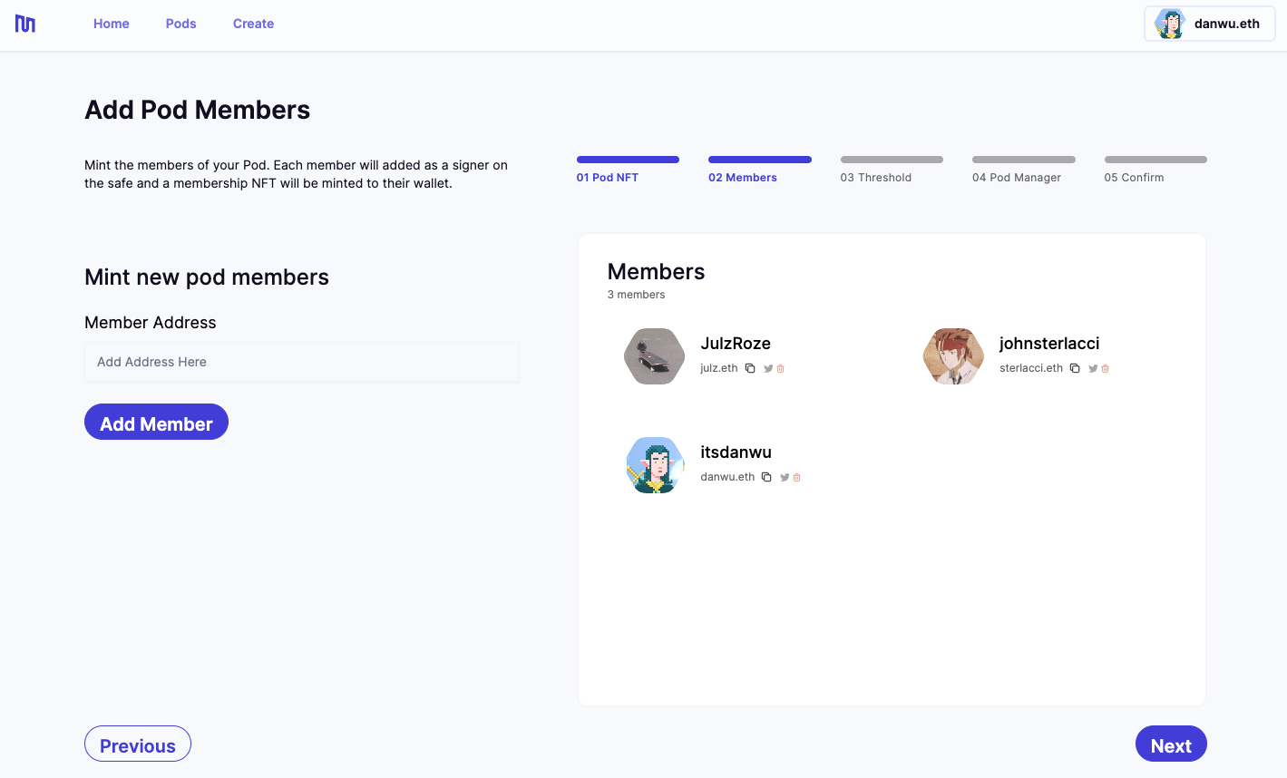The width and height of the screenshot is (1287, 778).
Task: Open Create in navigation
Action: pyautogui.click(x=253, y=24)
